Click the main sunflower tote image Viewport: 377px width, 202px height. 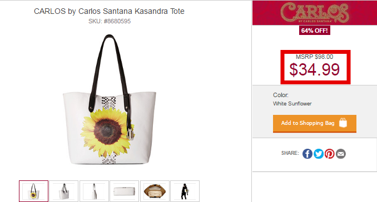point(110,99)
